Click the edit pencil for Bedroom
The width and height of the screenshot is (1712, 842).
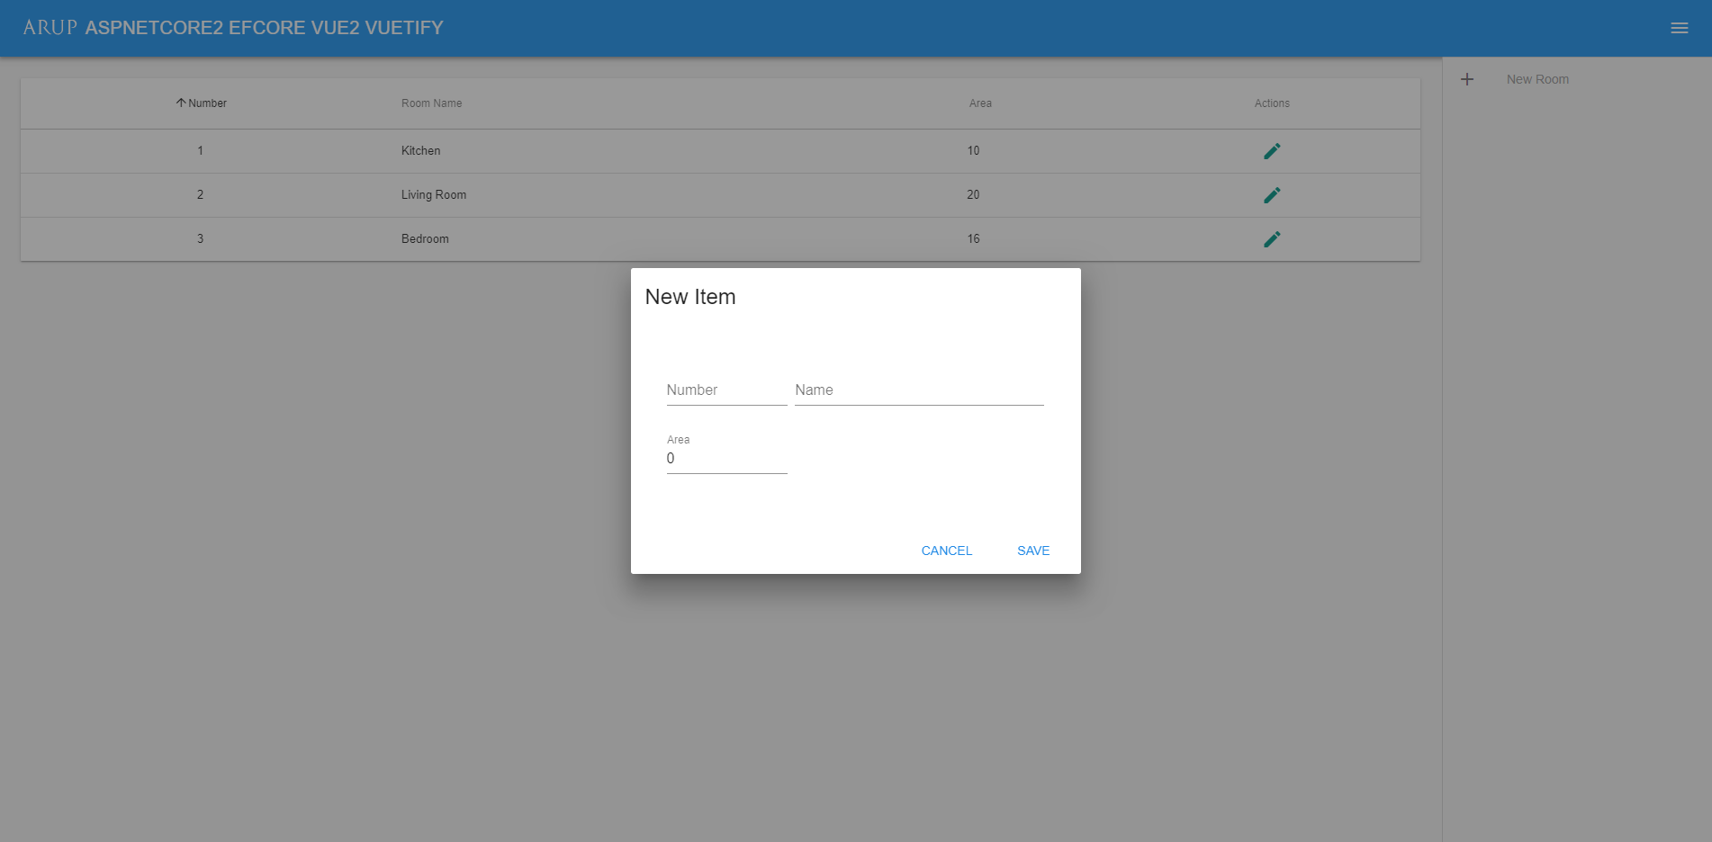click(1272, 238)
